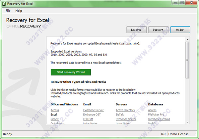Viewport: 199px width, 139px height.
Task: Open the Help menu
Action: [x=19, y=11]
